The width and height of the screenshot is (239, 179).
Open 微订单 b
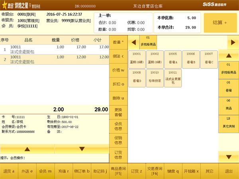pyautogui.click(x=82, y=171)
